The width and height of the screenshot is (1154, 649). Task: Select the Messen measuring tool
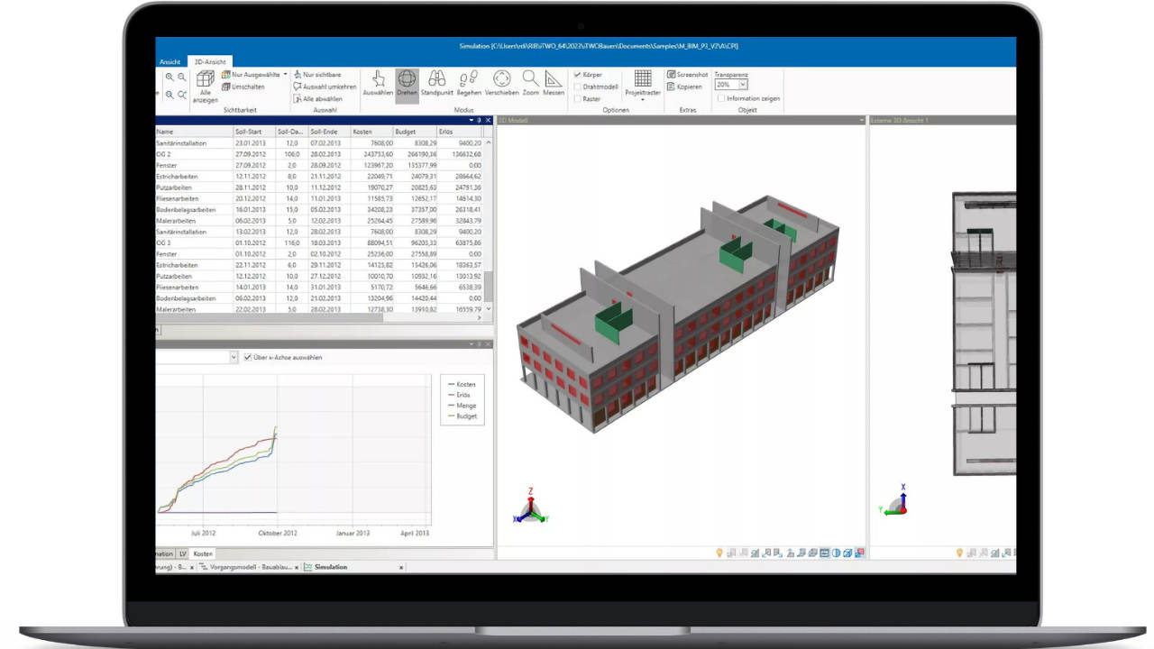click(x=554, y=83)
